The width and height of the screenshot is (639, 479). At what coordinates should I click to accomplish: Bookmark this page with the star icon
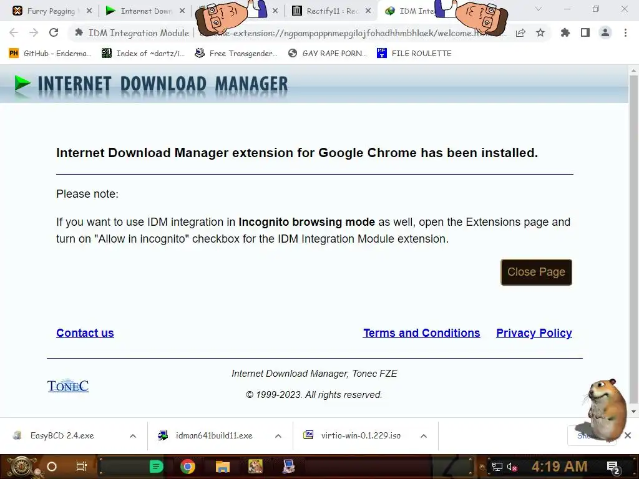pyautogui.click(x=540, y=32)
